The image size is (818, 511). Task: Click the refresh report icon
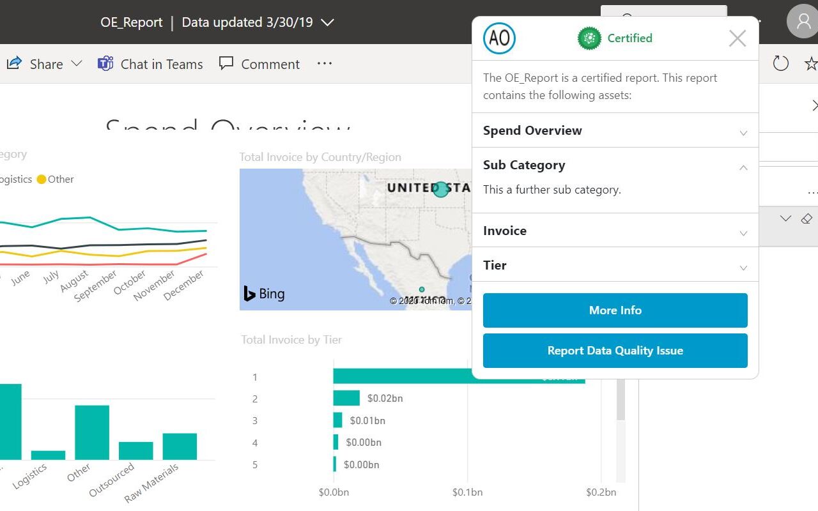pyautogui.click(x=781, y=63)
